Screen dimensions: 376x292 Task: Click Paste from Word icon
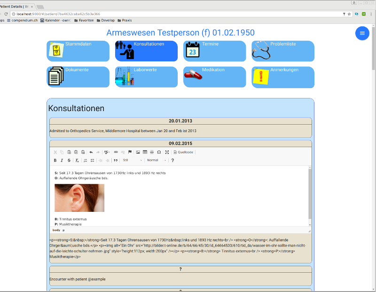83,152
